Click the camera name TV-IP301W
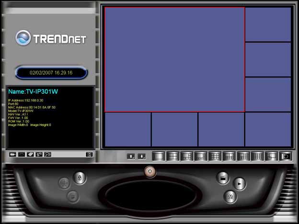This screenshot has height=224, width=299. pyautogui.click(x=34, y=91)
